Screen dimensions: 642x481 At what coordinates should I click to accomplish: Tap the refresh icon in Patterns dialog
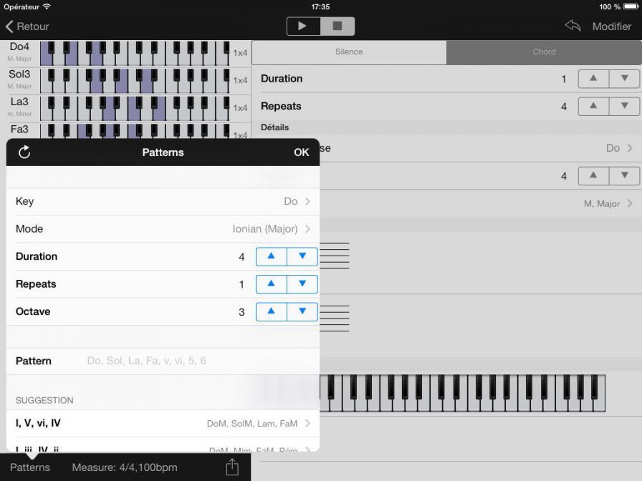coord(26,152)
